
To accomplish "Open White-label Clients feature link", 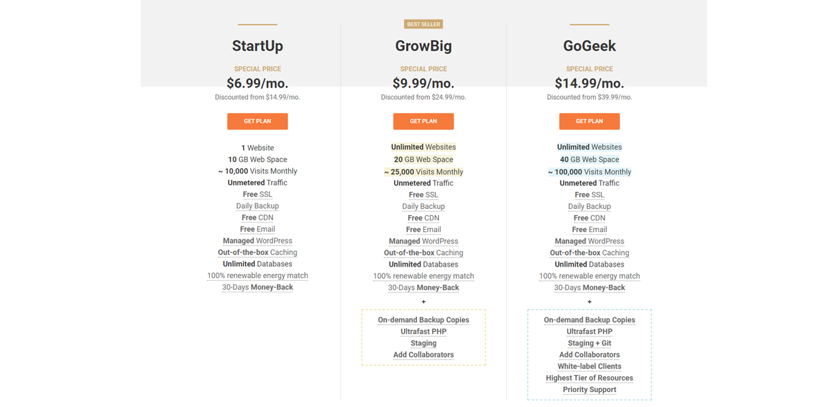I will (x=590, y=366).
